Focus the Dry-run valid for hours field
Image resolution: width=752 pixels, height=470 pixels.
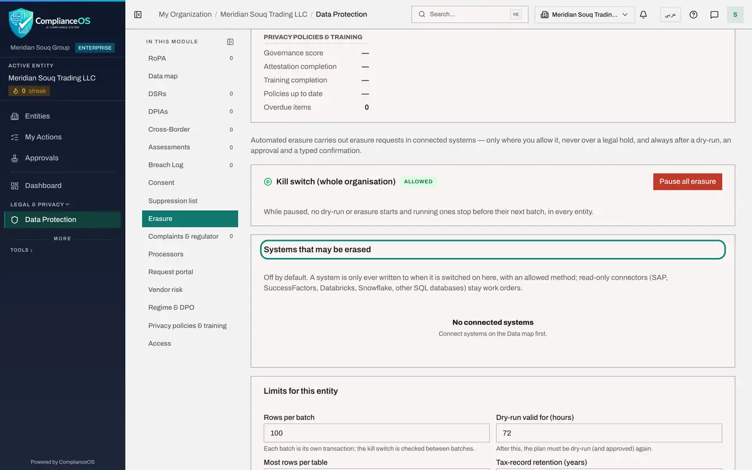(609, 433)
